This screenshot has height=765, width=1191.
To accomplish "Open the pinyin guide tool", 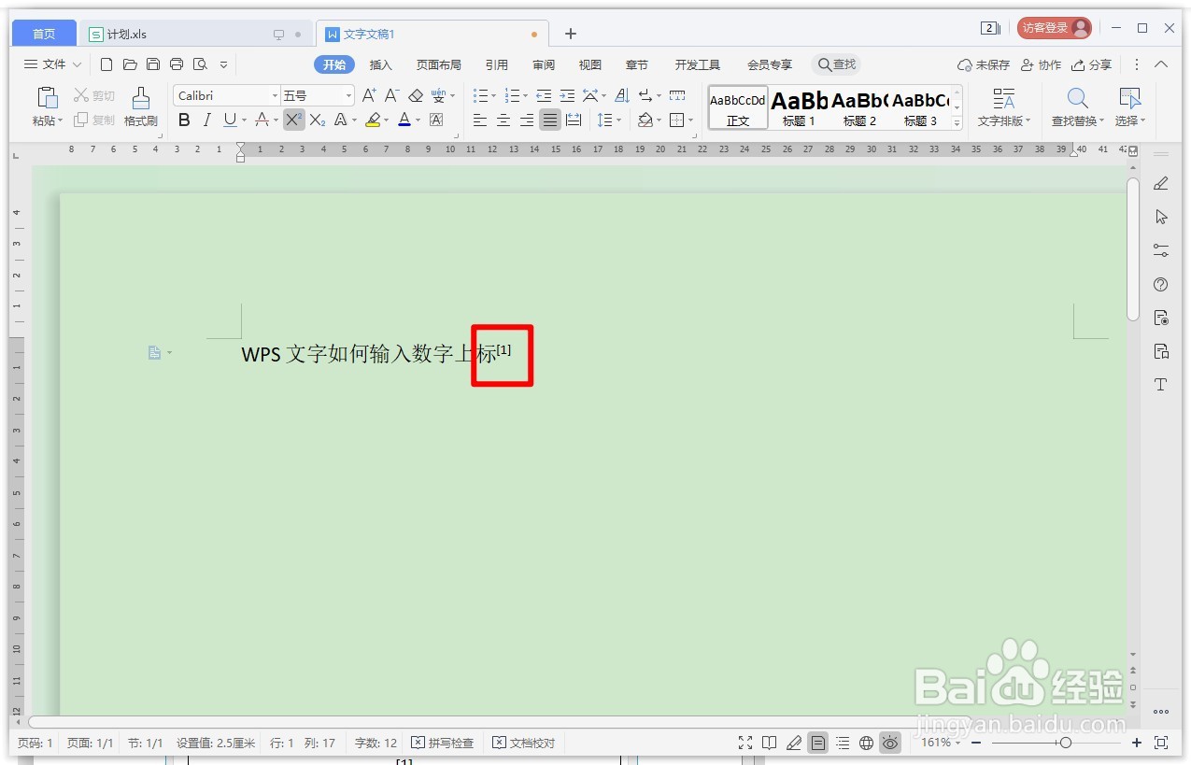I will point(436,94).
